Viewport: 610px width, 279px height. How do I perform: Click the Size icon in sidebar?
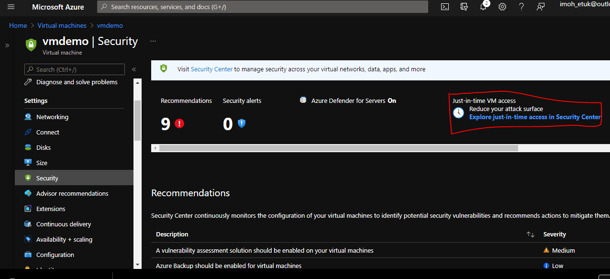28,163
